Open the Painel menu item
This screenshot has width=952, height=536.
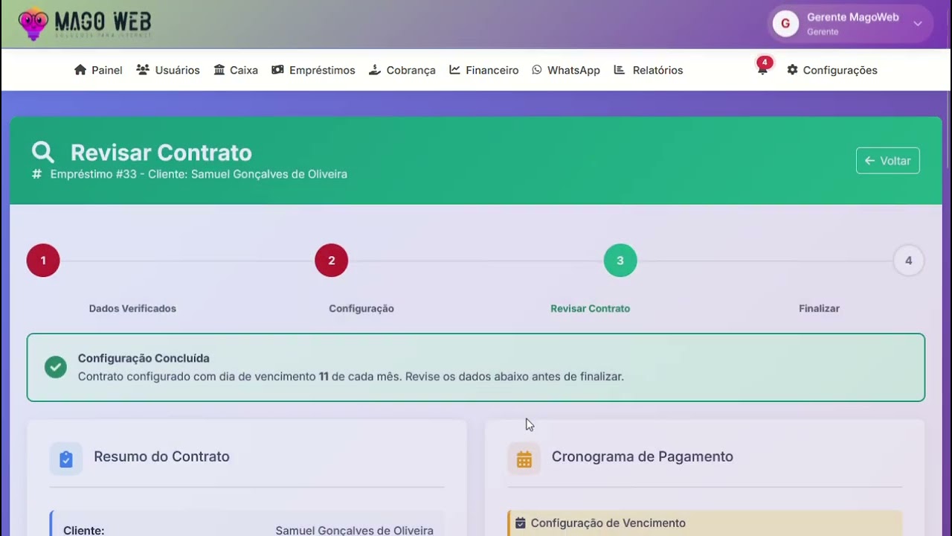click(98, 70)
